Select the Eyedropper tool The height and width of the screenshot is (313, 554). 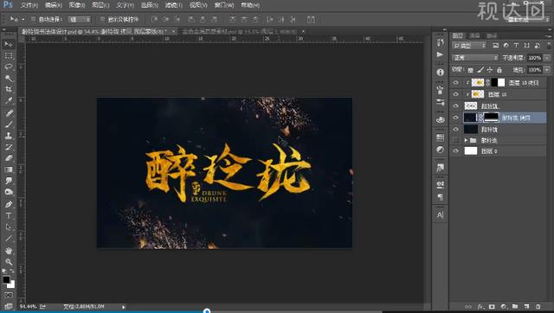(x=9, y=100)
